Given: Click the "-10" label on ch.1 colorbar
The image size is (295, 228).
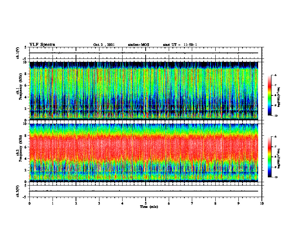Looking at the screenshot, I should coord(275,116).
